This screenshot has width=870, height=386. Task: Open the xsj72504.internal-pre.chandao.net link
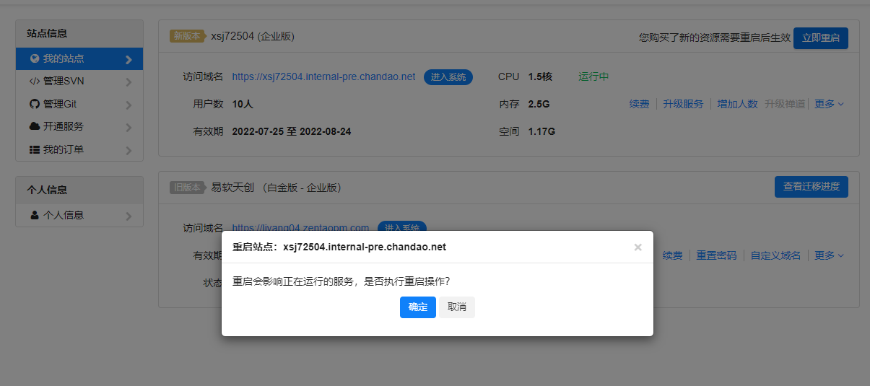point(323,76)
